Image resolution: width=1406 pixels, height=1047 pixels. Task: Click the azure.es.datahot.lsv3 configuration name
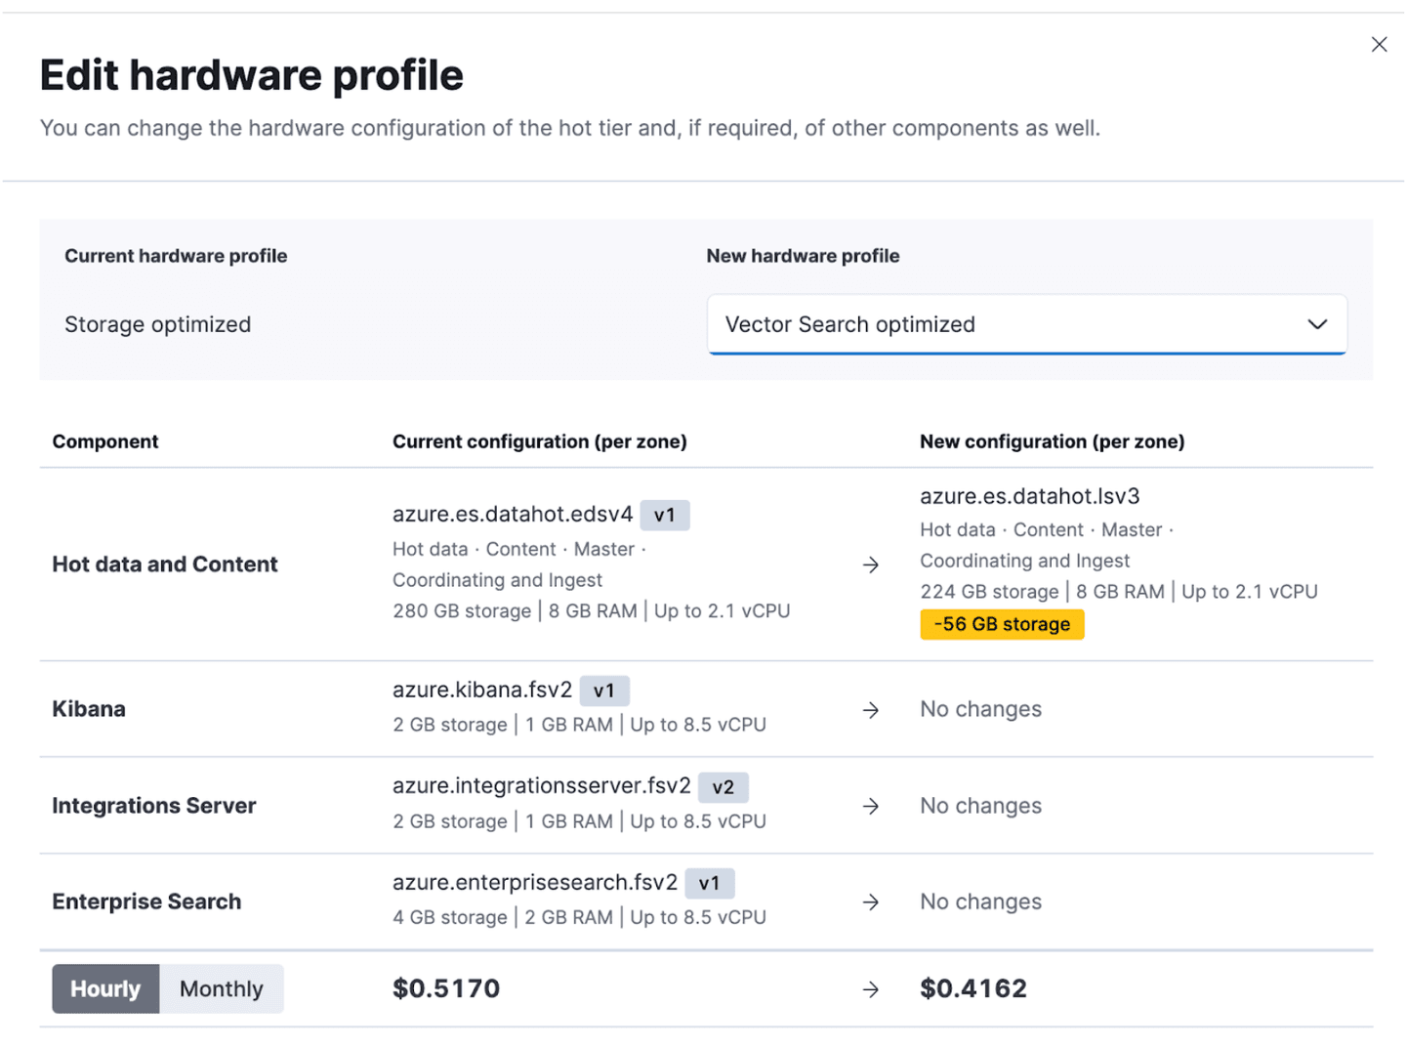[x=1029, y=496]
